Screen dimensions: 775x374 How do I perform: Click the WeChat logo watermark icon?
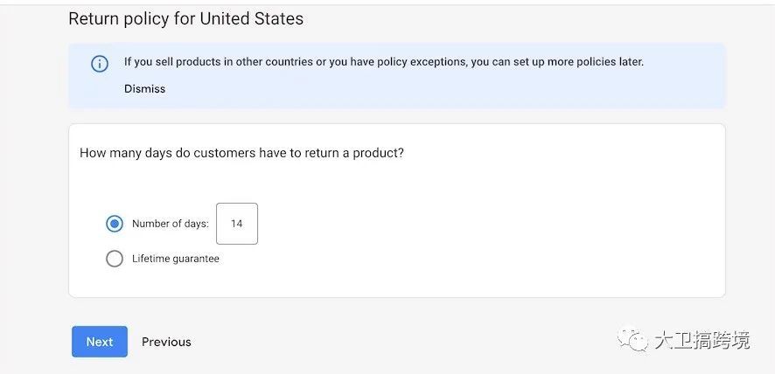click(x=632, y=341)
